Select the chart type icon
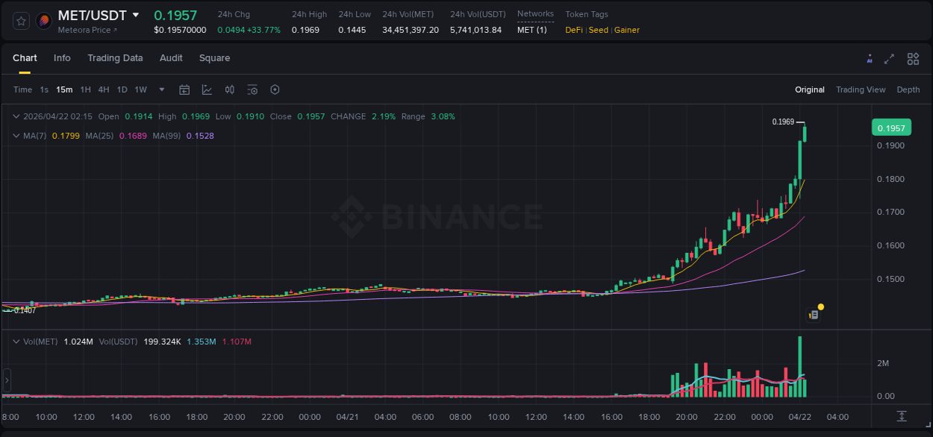Image resolution: width=933 pixels, height=437 pixels. click(x=207, y=89)
